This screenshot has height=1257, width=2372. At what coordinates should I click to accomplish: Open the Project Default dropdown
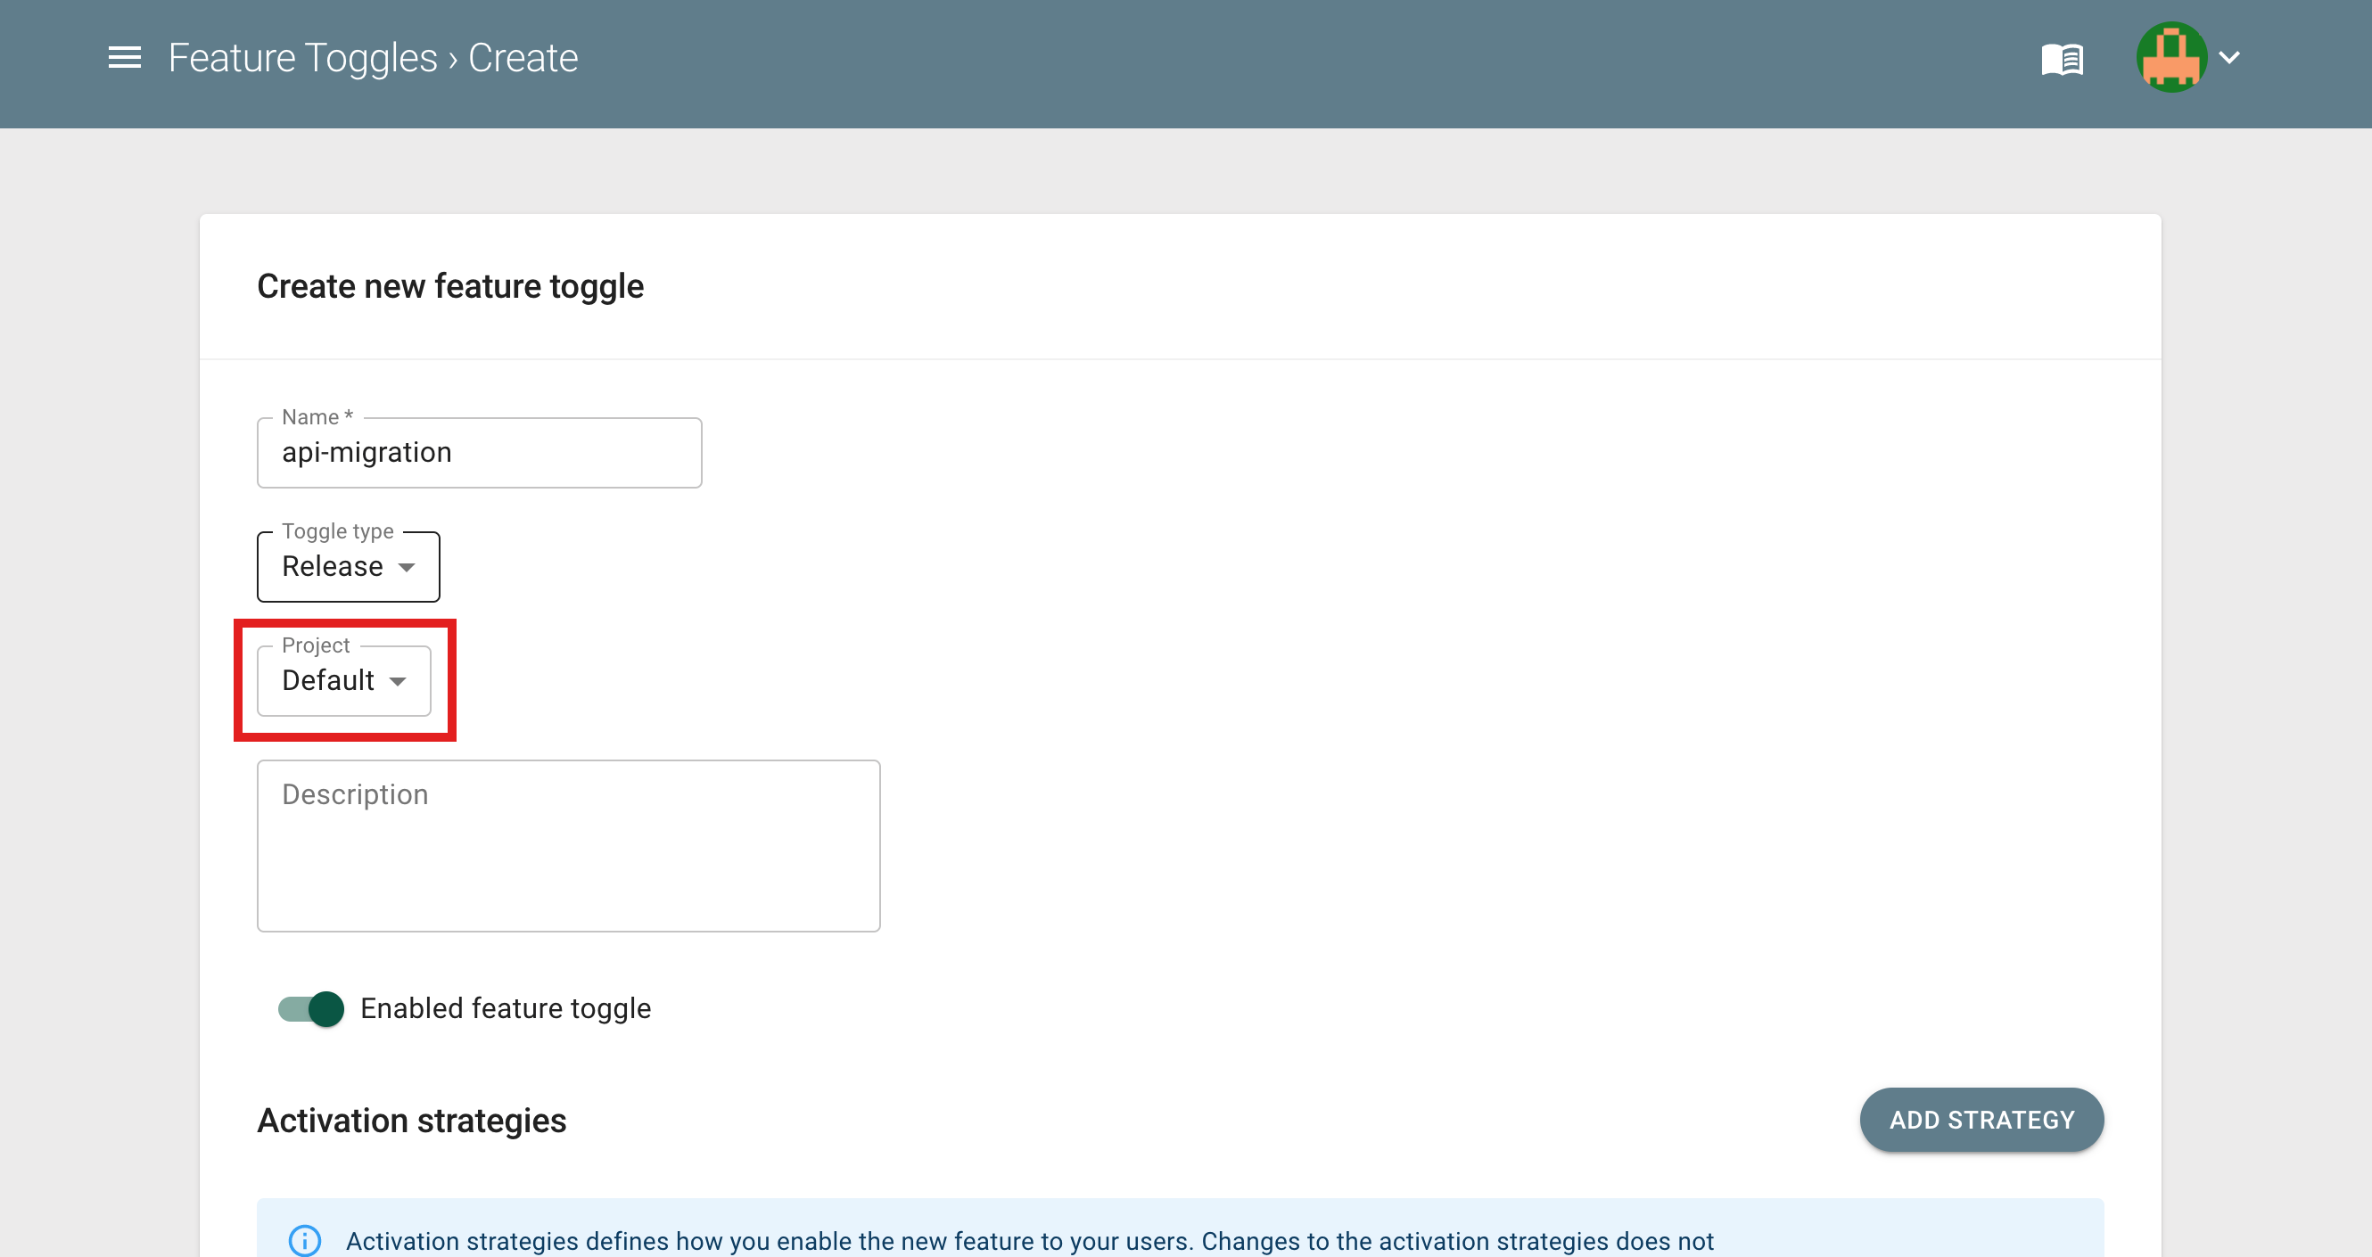point(343,680)
